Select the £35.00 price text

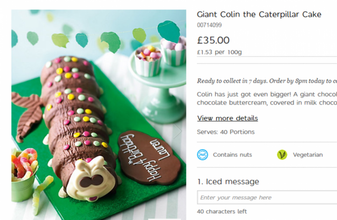coord(213,40)
